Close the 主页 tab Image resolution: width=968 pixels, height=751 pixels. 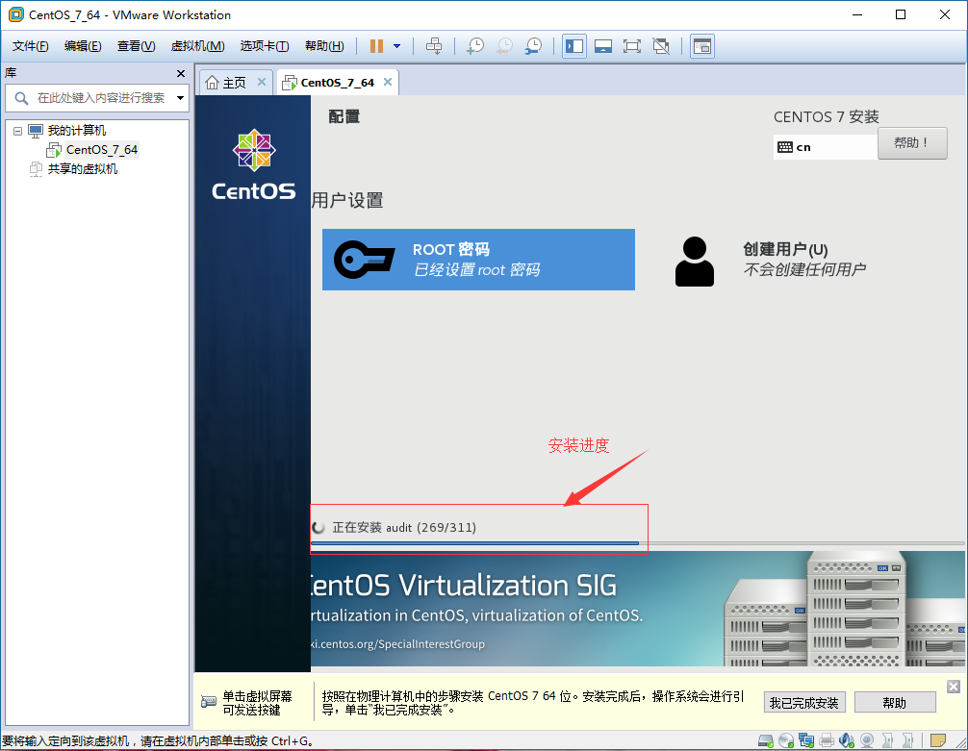262,82
